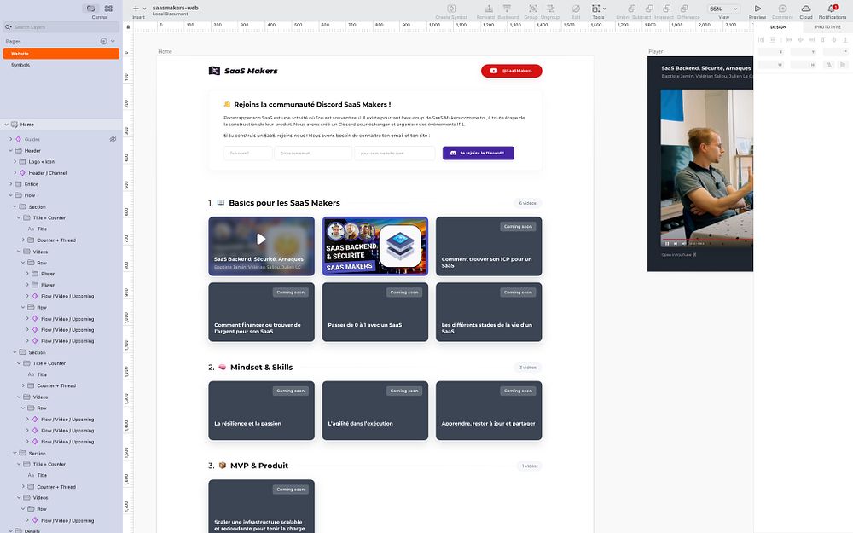Toggle visibility of the Guides layer
Screen dimensions: 853x533
(x=113, y=139)
